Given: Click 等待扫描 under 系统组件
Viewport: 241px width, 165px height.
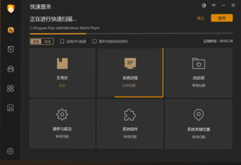Looking at the screenshot, I should click(130, 136).
